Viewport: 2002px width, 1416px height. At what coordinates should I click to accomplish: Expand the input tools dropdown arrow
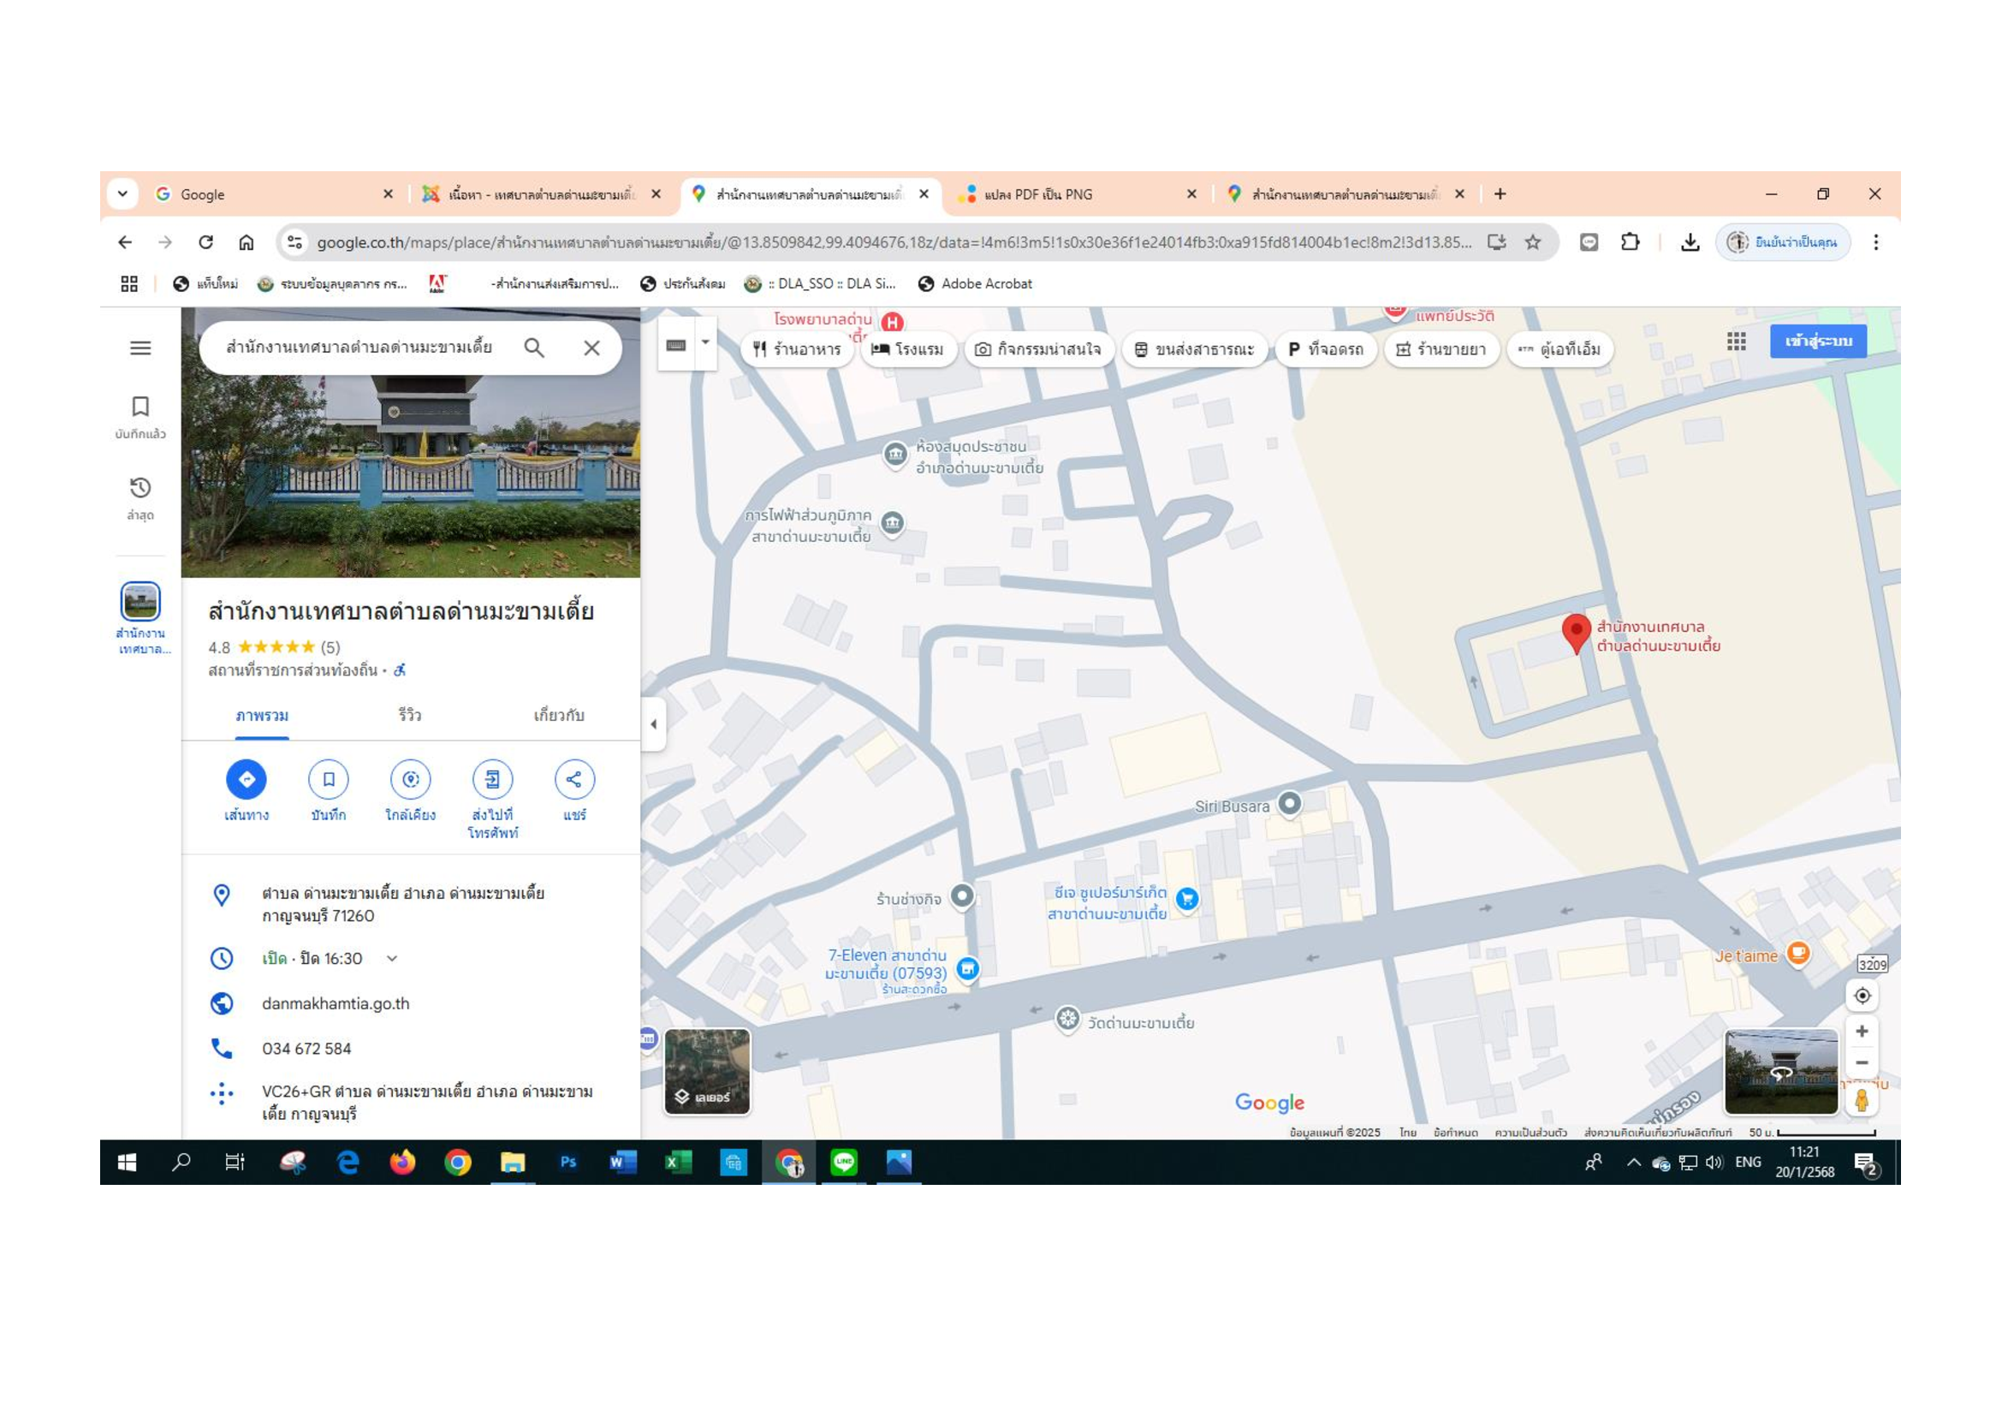click(705, 342)
